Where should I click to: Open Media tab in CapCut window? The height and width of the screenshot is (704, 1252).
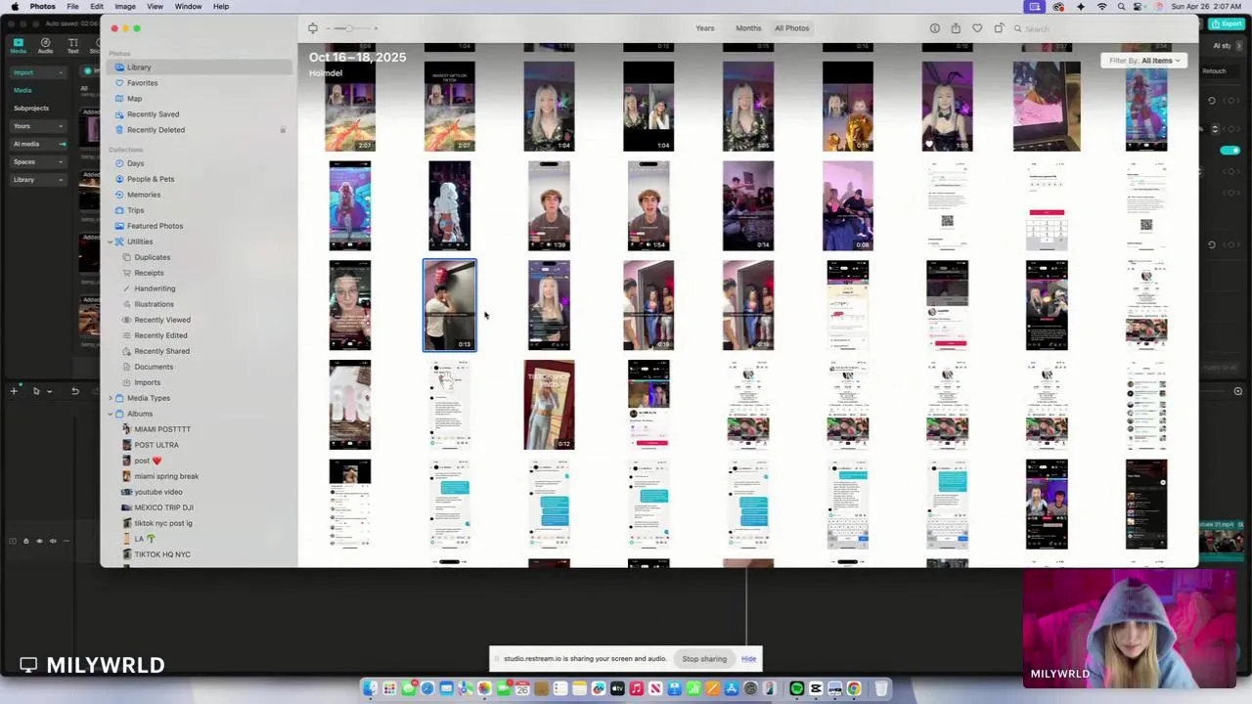[18, 46]
